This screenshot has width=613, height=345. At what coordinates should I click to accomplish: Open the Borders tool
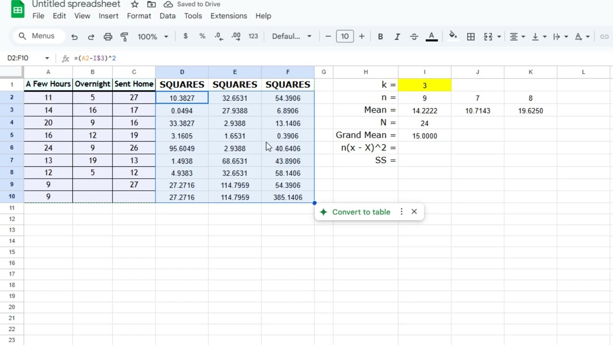[x=471, y=36]
